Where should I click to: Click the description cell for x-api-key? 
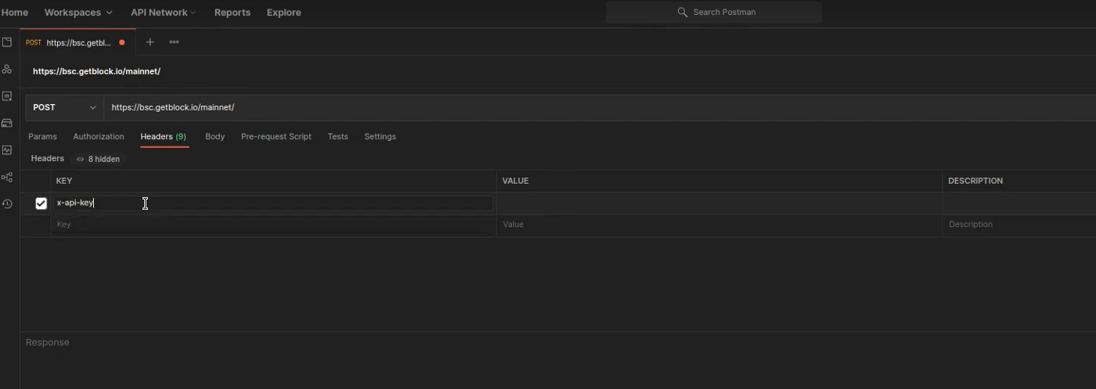point(1019,204)
